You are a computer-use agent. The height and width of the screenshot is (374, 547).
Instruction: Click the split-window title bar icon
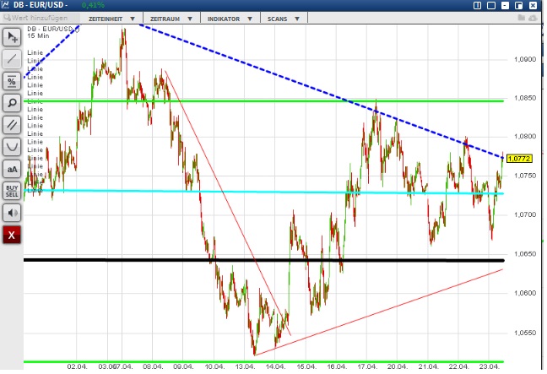click(477, 5)
